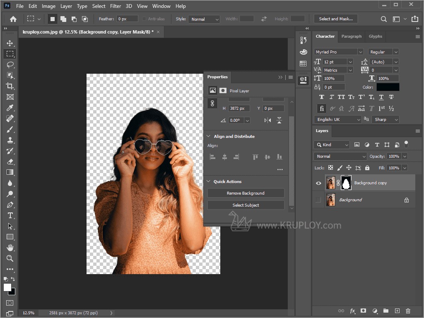Select the Path Selection tool
The image size is (424, 318).
click(x=10, y=226)
